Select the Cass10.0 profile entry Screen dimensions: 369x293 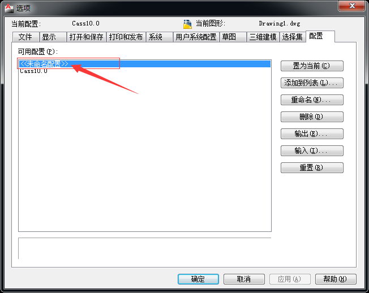click(x=33, y=71)
